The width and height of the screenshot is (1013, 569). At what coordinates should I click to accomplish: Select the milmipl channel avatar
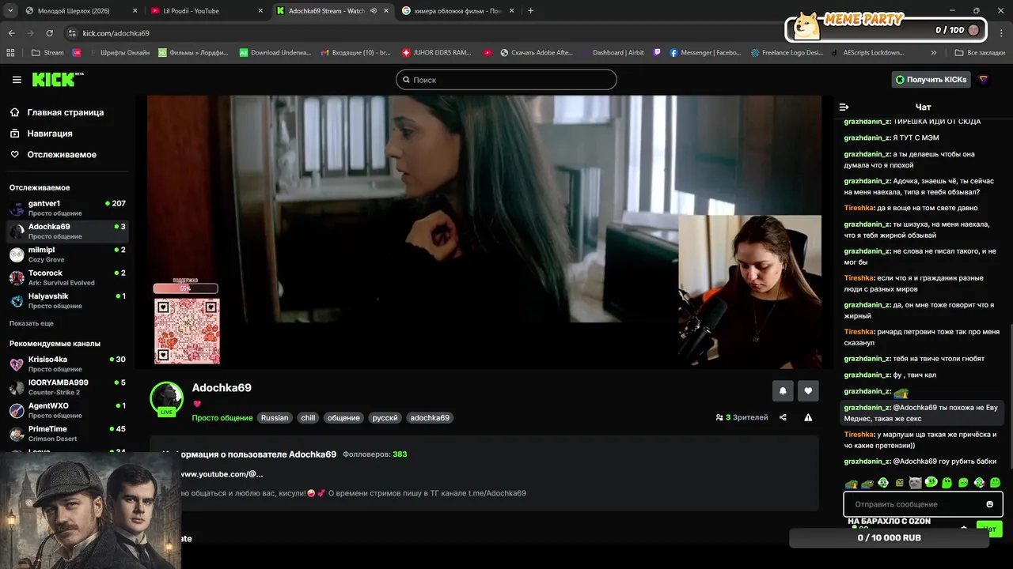(17, 254)
